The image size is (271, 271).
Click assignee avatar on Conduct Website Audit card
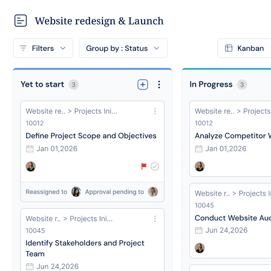point(199,248)
